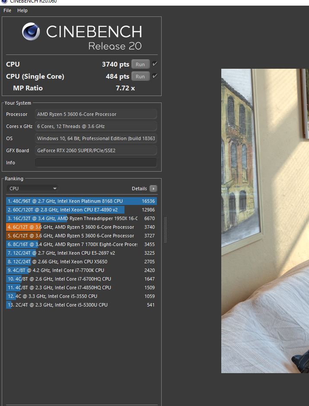Viewport: 309px width, 406px height.
Task: Select ranking row Core i7-6700HQ
Action: (x=81, y=279)
